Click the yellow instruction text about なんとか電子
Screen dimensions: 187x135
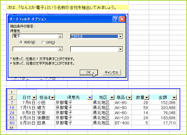pyautogui.click(x=62, y=8)
